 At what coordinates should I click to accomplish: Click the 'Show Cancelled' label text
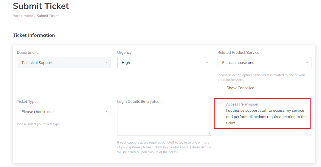click(240, 88)
